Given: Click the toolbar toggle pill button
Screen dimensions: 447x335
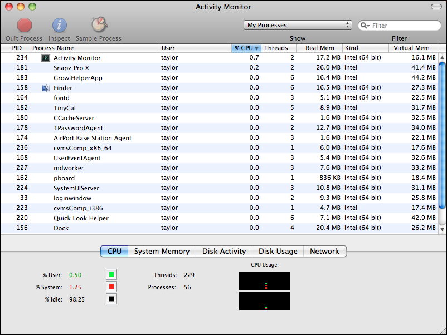Looking at the screenshot, I should [x=436, y=7].
